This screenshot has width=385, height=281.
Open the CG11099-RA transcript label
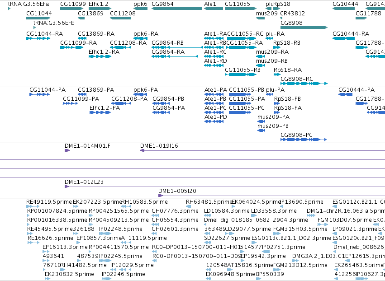click(78, 42)
